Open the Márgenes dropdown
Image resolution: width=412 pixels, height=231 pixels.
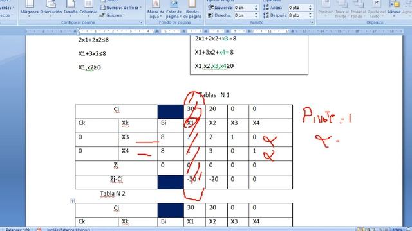29,8
